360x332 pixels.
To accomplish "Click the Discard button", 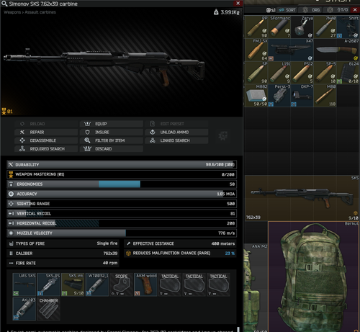I will (x=112, y=149).
